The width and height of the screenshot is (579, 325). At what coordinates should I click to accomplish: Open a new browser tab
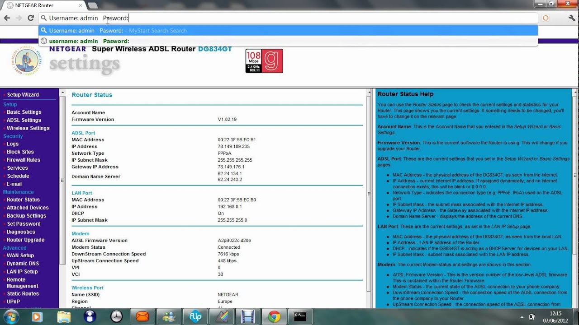[92, 5]
